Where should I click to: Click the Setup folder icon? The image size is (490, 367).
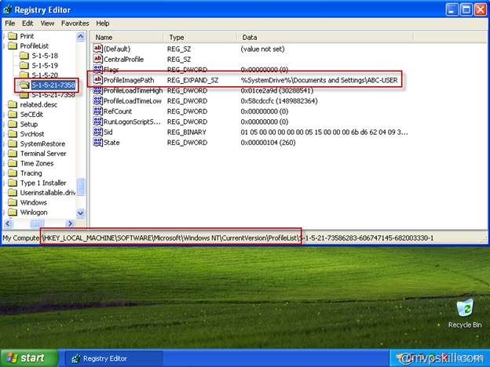pos(13,124)
